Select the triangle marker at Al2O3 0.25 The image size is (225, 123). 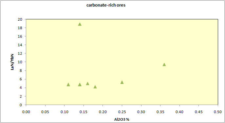tap(122, 82)
